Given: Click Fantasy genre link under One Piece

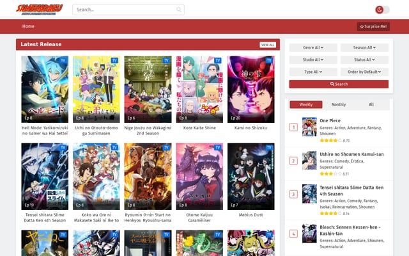Looking at the screenshot, I should click(x=374, y=128).
